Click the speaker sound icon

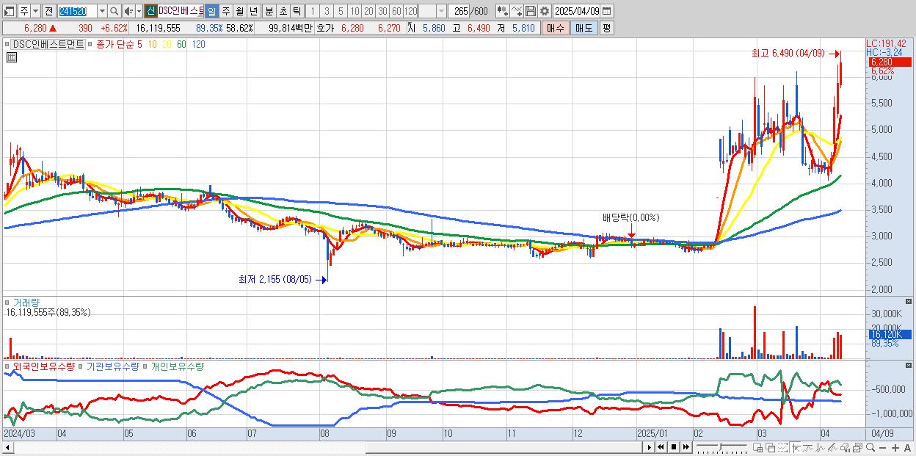click(x=128, y=11)
